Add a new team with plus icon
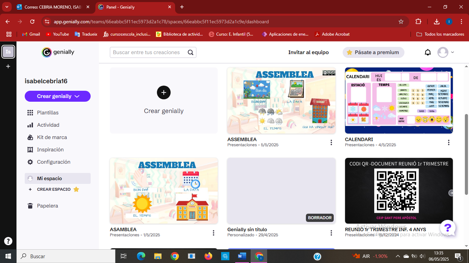Image resolution: width=469 pixels, height=263 pixels. click(x=8, y=66)
